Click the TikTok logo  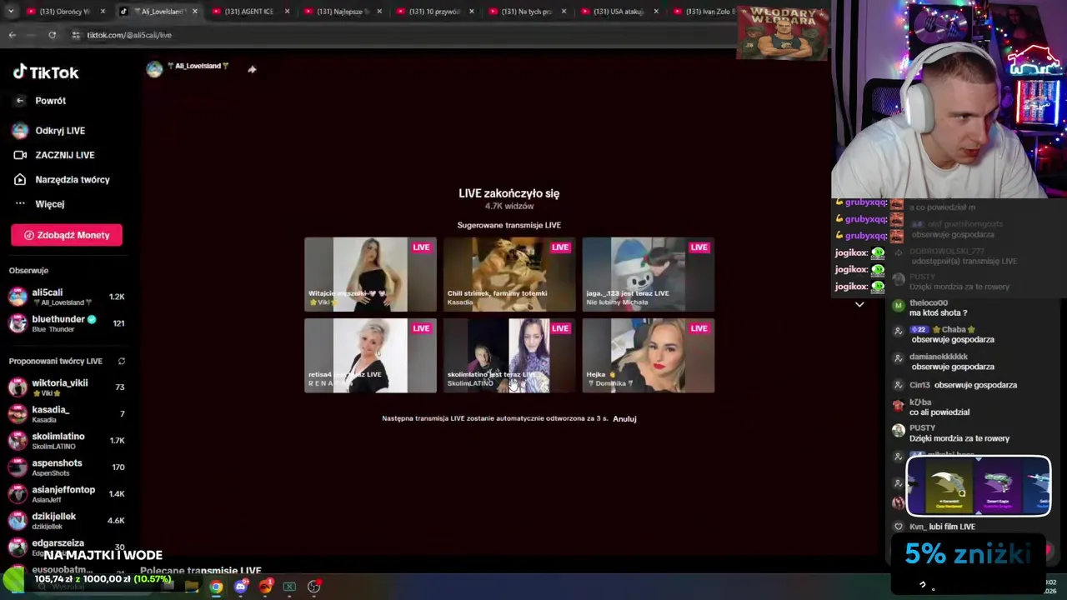point(46,72)
